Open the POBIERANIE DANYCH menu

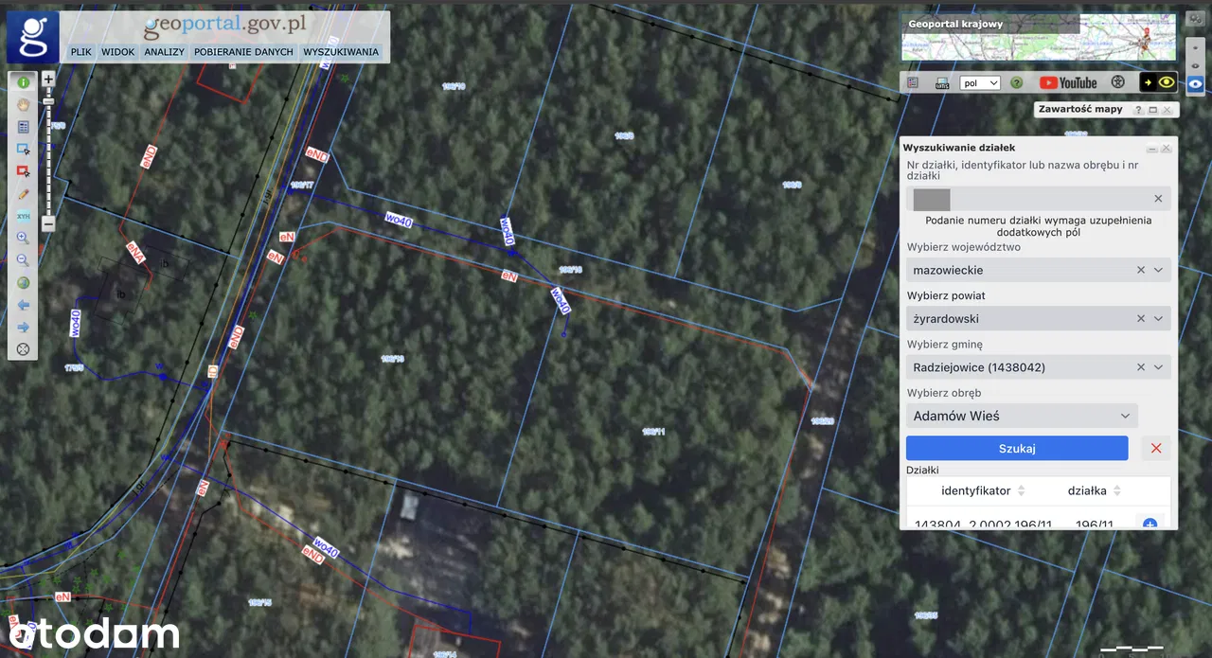243,52
